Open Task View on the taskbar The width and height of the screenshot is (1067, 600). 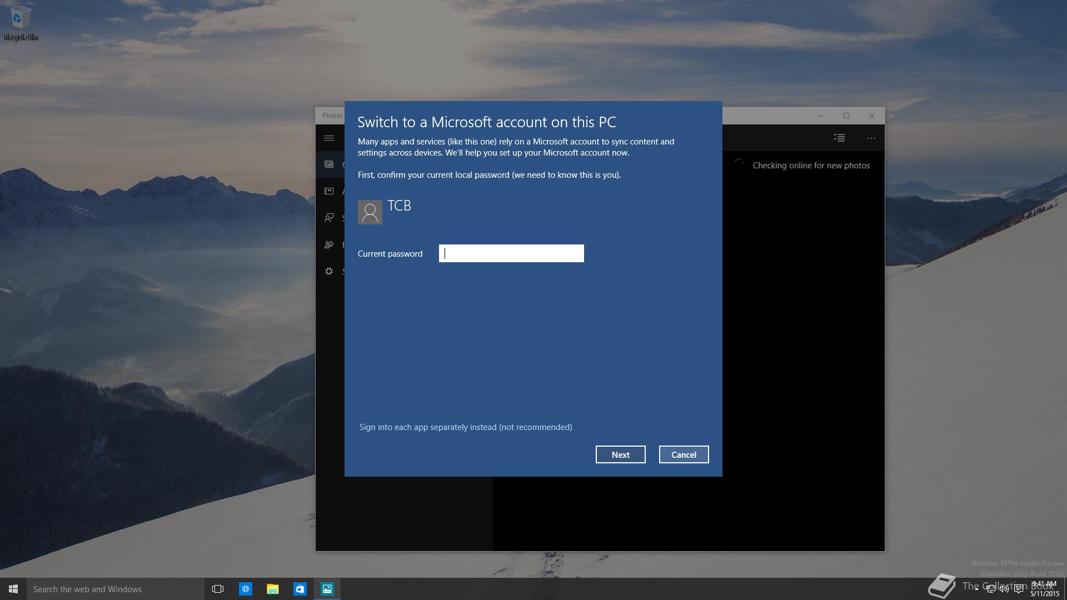click(218, 589)
